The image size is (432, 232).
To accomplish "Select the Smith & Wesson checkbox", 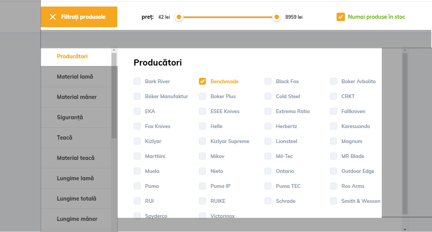I will [x=333, y=201].
